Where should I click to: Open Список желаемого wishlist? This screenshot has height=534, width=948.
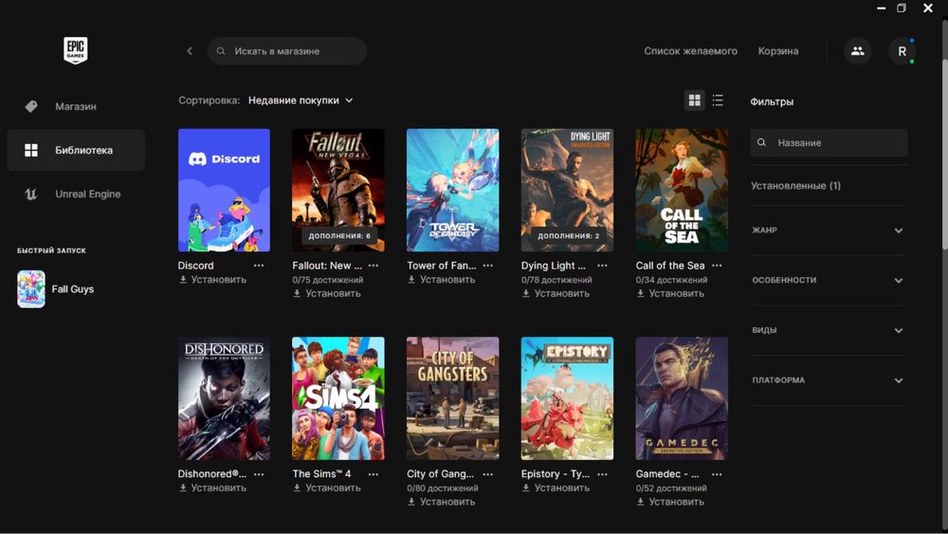690,51
